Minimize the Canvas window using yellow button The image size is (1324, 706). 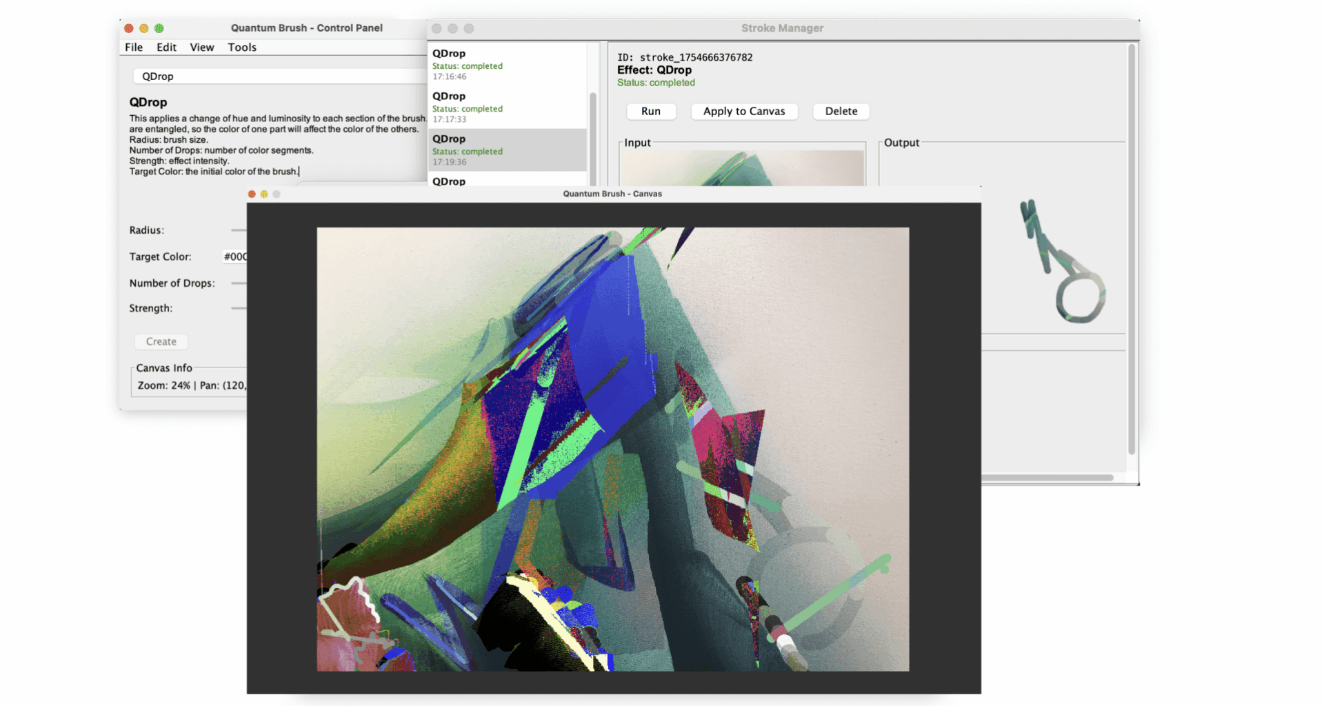[264, 194]
